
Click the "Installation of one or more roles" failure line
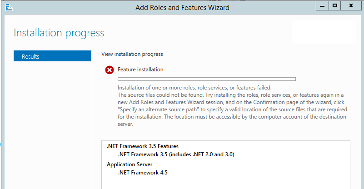pos(194,88)
